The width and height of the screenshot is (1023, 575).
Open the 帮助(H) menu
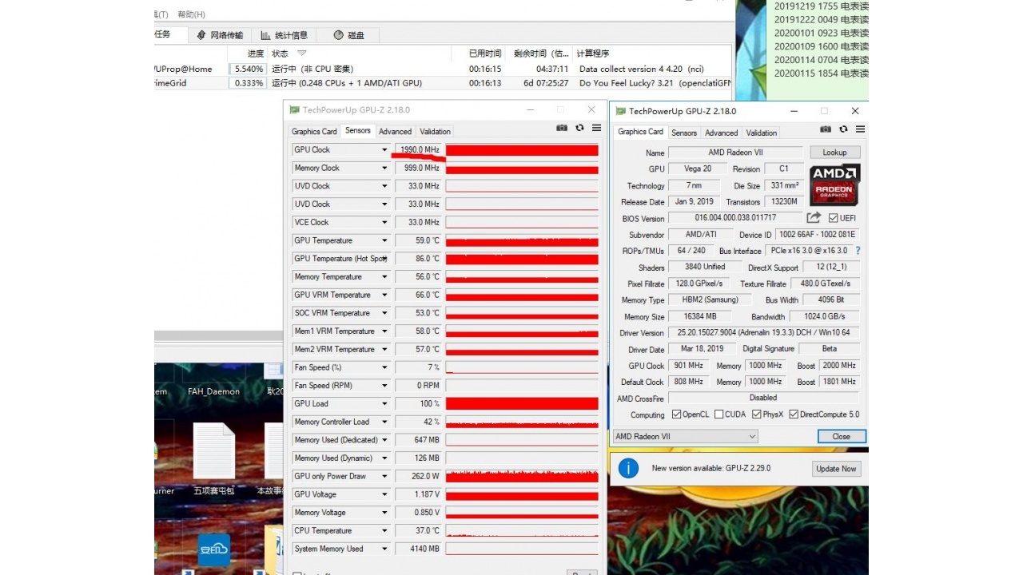point(191,14)
